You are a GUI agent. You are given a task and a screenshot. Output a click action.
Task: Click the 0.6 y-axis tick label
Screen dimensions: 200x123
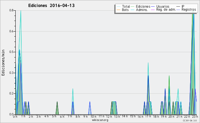[x=11, y=31]
